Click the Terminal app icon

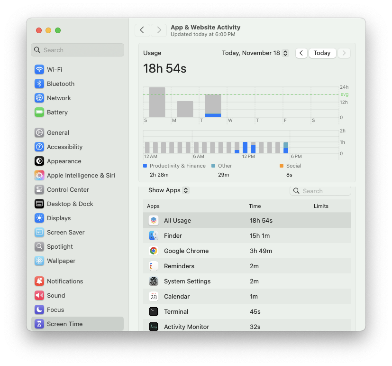(154, 311)
